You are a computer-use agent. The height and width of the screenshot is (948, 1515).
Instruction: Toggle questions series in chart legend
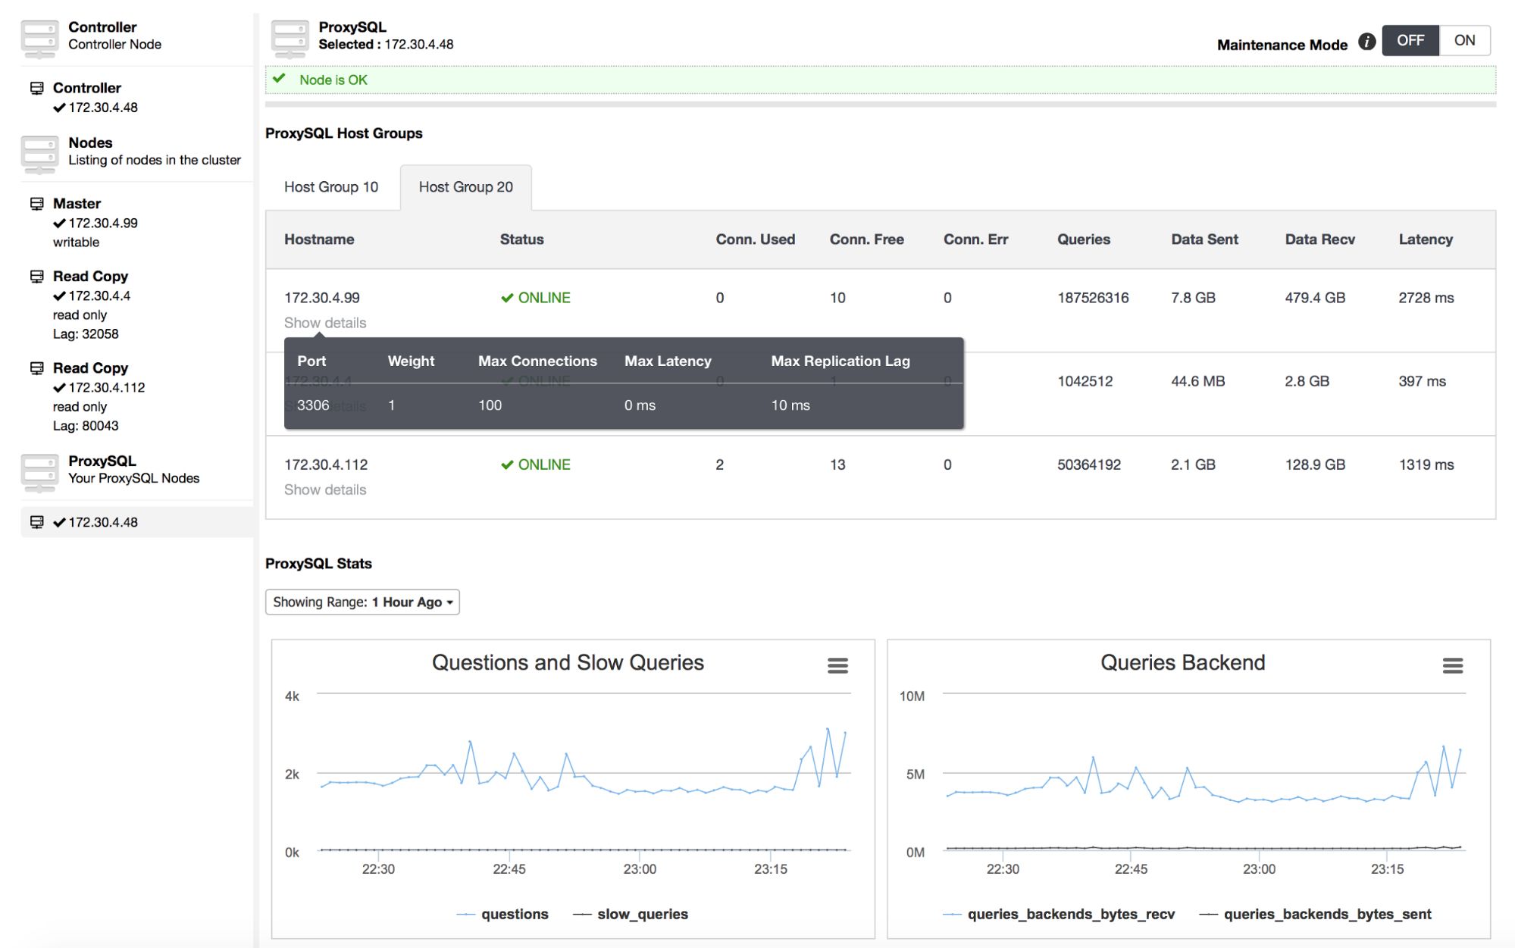[x=502, y=914]
